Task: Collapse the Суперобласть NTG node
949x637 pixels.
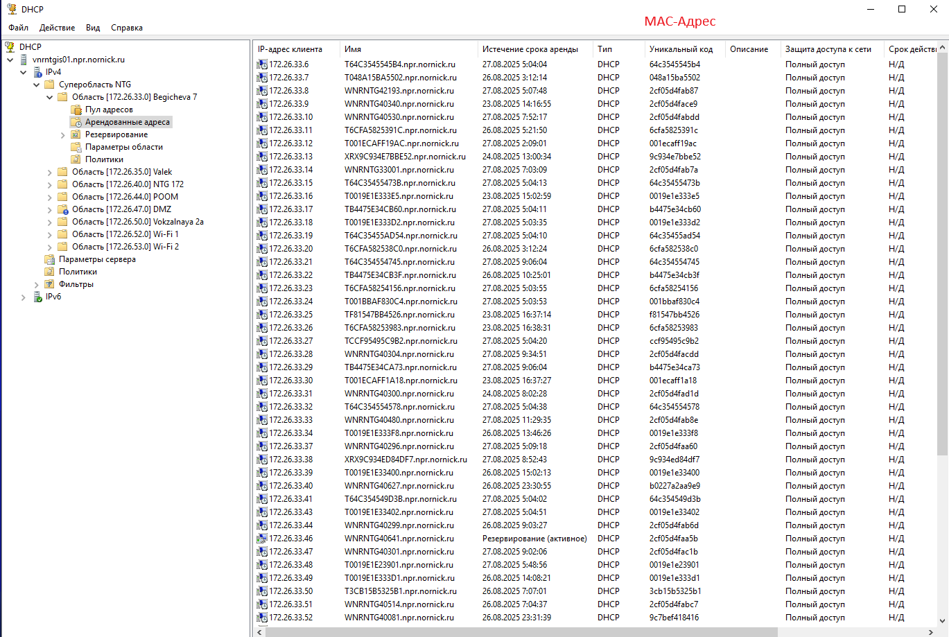Action: click(37, 85)
